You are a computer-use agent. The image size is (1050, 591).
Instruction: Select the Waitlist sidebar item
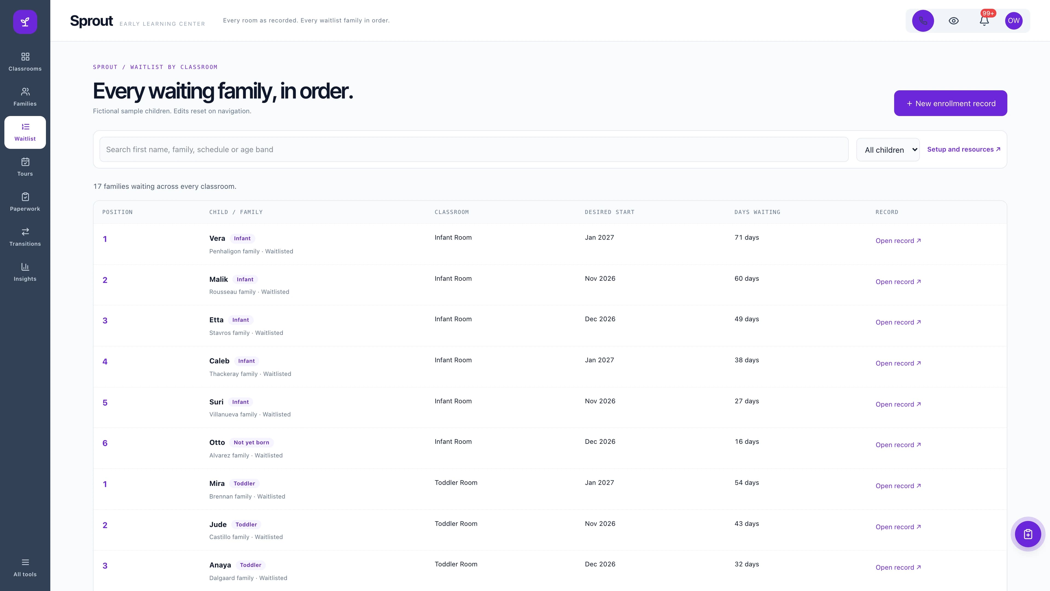pos(25,132)
